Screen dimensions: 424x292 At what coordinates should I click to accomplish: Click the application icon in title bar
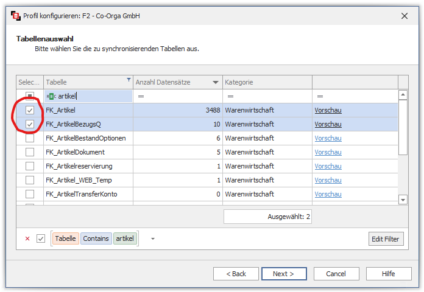[16, 15]
